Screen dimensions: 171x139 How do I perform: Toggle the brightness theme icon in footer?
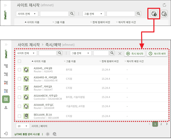pyautogui.click(x=48, y=134)
